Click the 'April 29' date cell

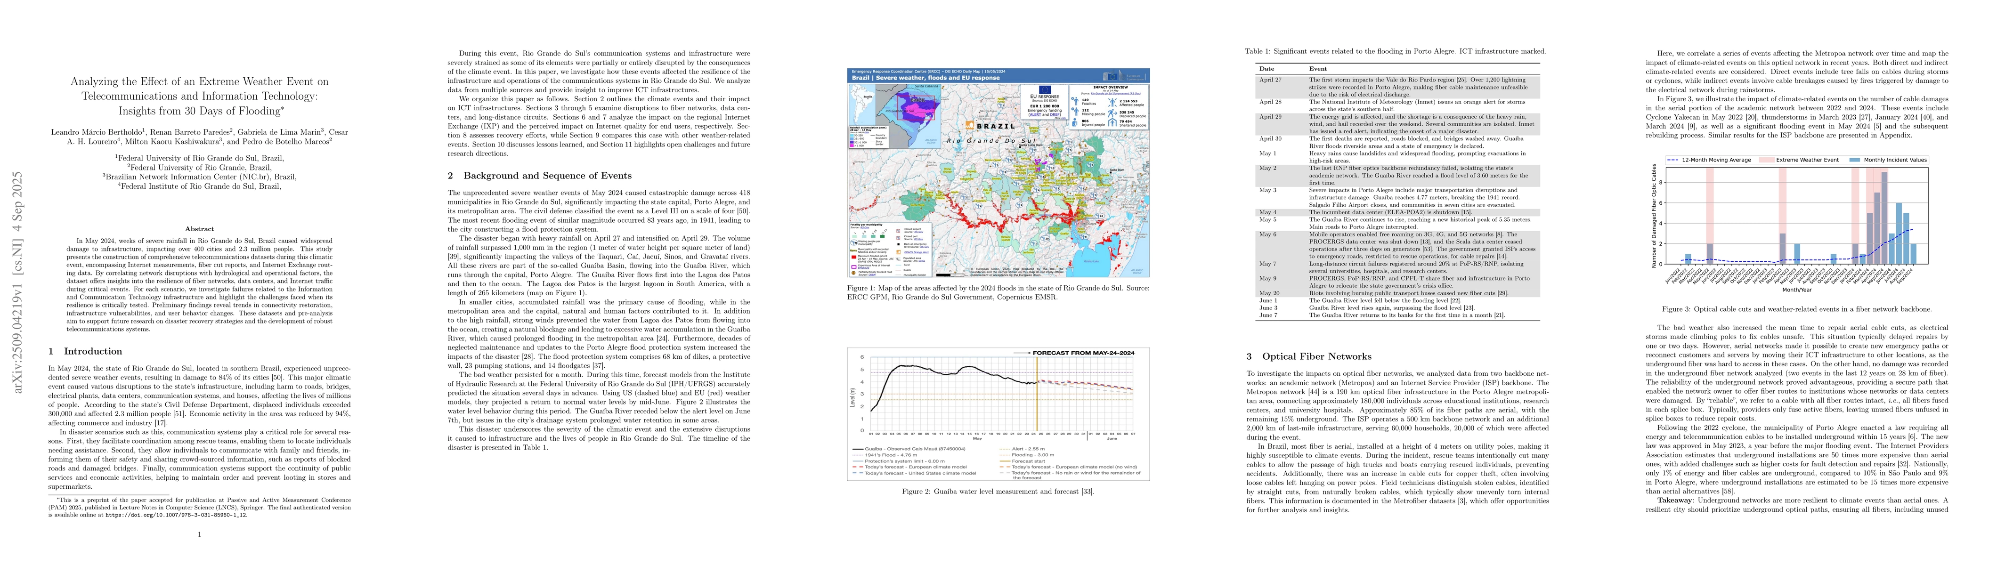click(1270, 116)
